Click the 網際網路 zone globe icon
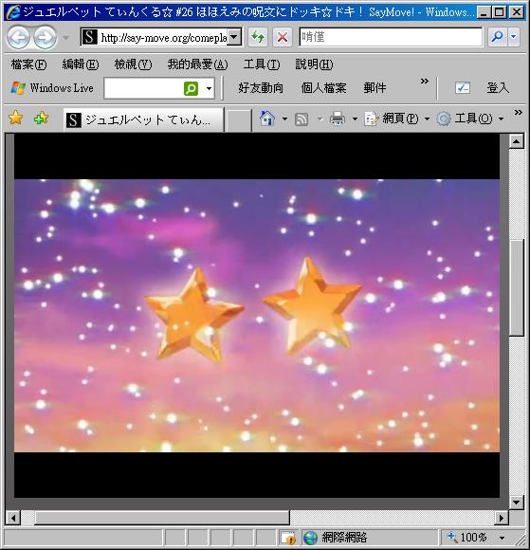530x550 pixels. (x=310, y=538)
